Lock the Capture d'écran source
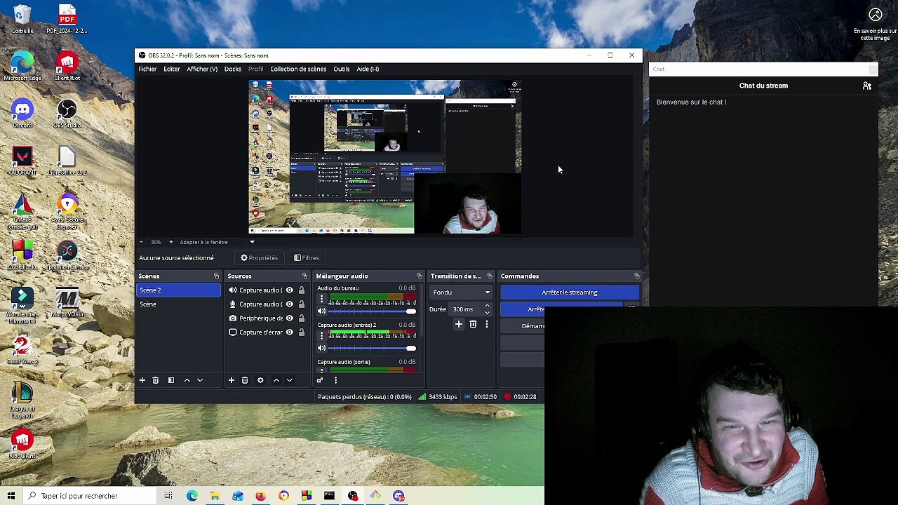898x505 pixels. 302,332
